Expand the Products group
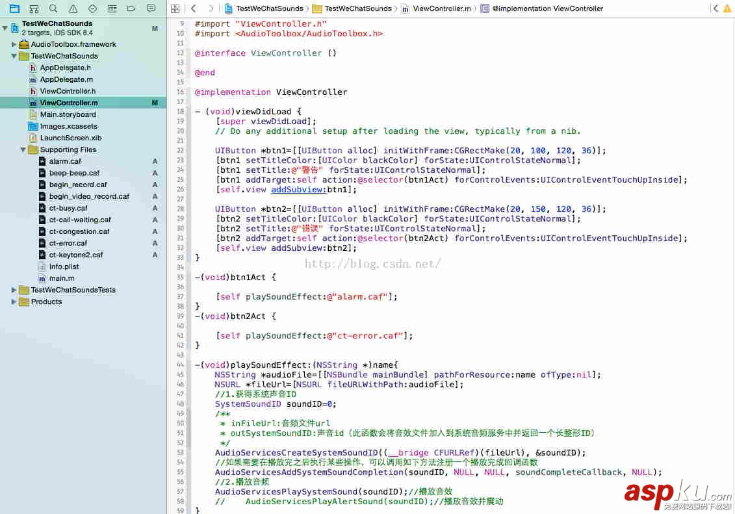This screenshot has width=735, height=514. pyautogui.click(x=14, y=302)
